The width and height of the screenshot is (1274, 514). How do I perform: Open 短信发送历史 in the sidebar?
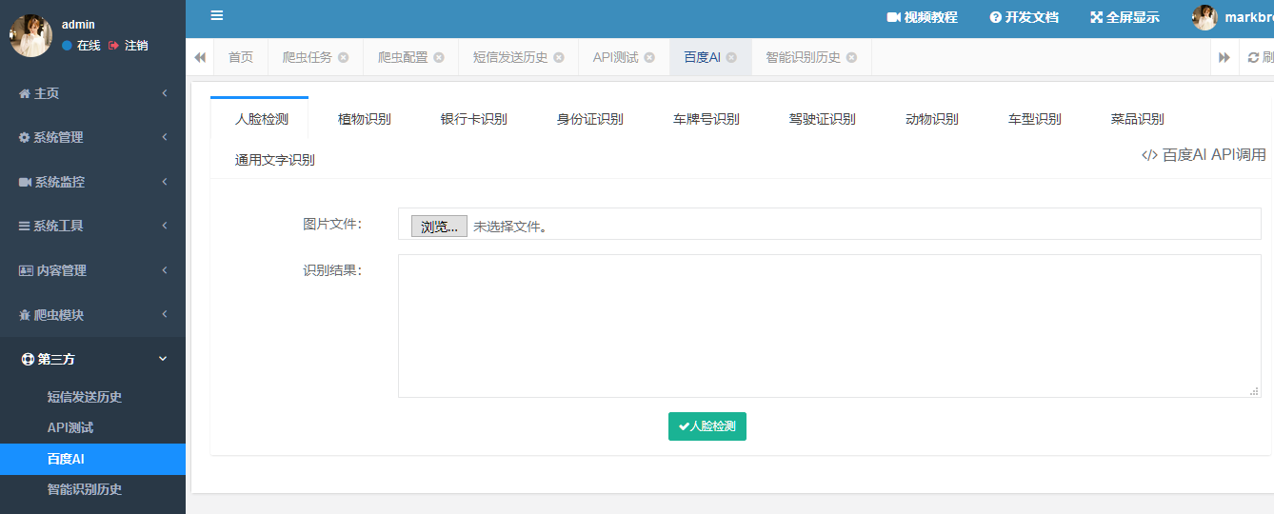tap(85, 397)
